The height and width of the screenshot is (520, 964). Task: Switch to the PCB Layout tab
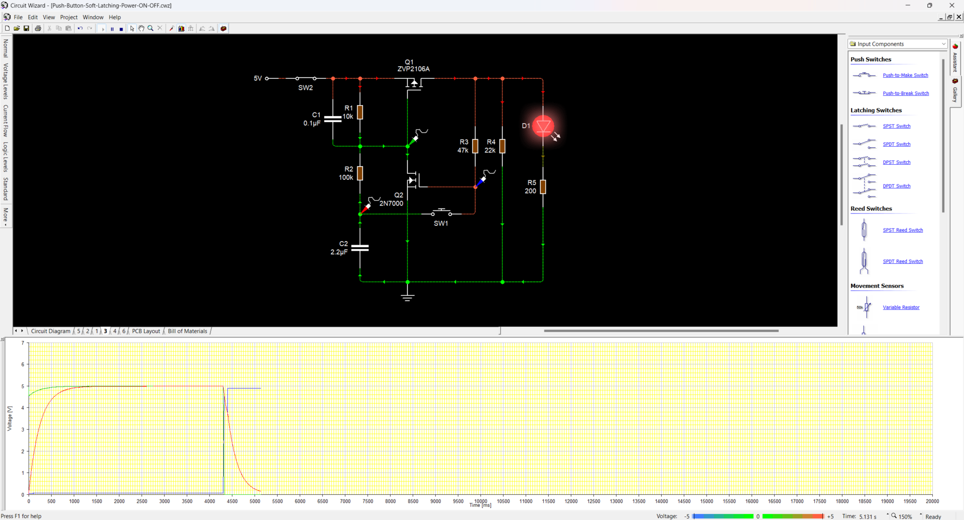pyautogui.click(x=146, y=331)
